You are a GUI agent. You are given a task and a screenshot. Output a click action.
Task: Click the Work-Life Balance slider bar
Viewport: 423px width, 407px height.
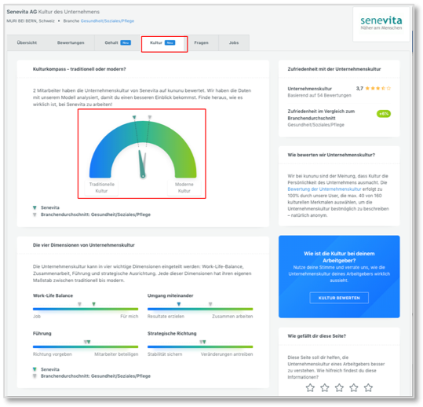pos(86,309)
